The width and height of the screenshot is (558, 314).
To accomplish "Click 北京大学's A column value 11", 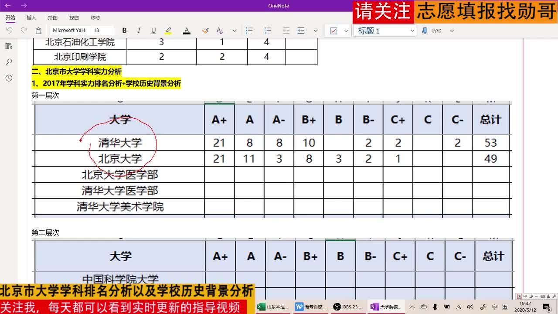I will point(249,159).
